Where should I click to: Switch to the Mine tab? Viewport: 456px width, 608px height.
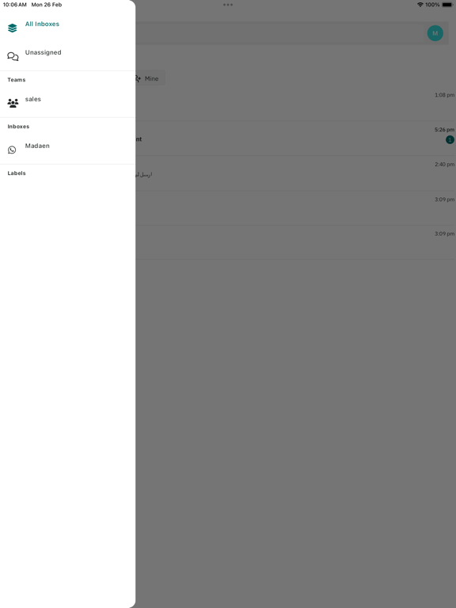point(150,78)
